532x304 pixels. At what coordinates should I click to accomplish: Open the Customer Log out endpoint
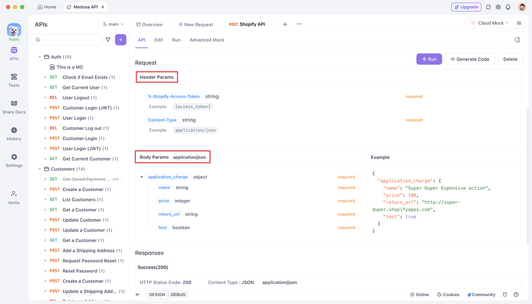click(x=82, y=128)
